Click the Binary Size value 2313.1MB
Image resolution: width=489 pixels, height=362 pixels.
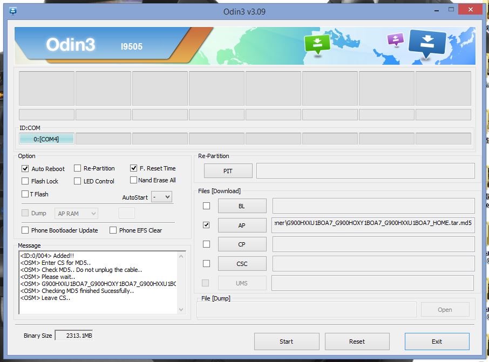74,336
